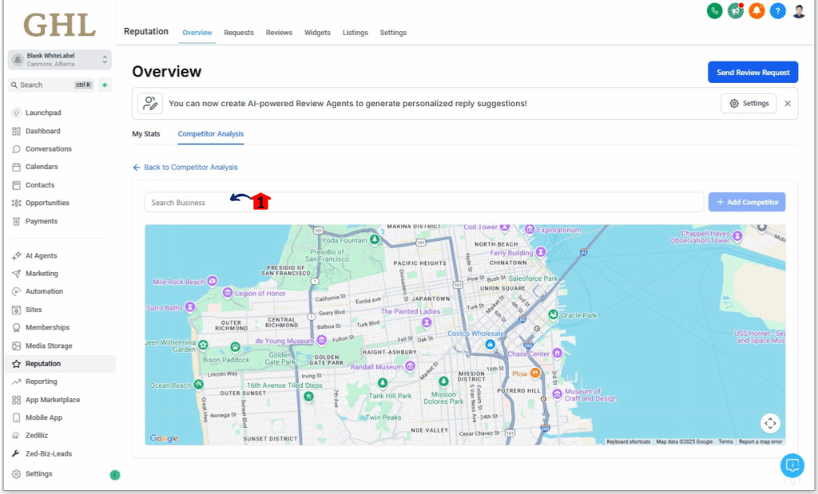
Task: Open Reporting in the sidebar
Action: 42,381
